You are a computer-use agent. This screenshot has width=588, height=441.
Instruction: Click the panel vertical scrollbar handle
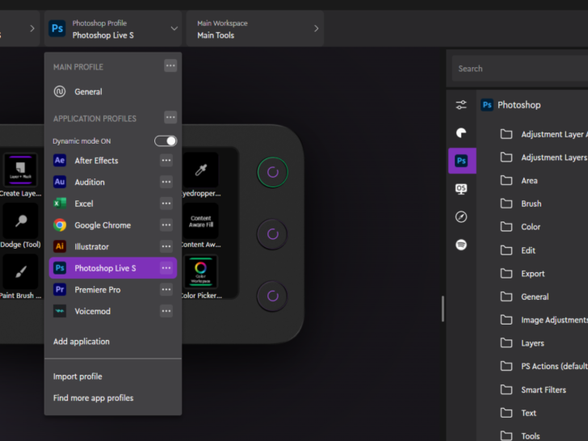click(x=443, y=309)
